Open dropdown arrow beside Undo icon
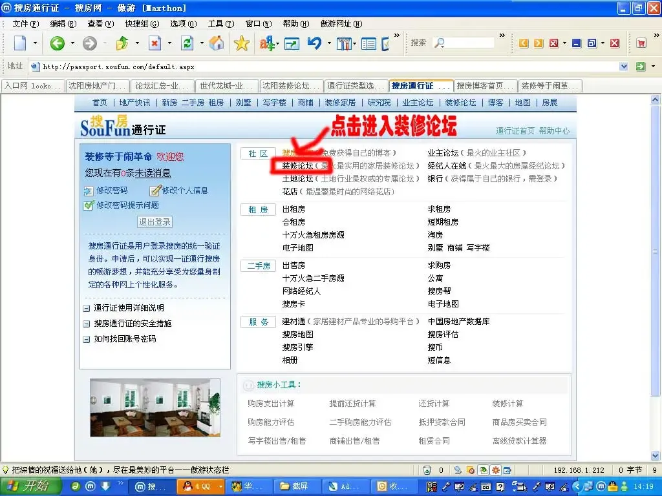Screen dimensions: 662x496 pos(329,43)
